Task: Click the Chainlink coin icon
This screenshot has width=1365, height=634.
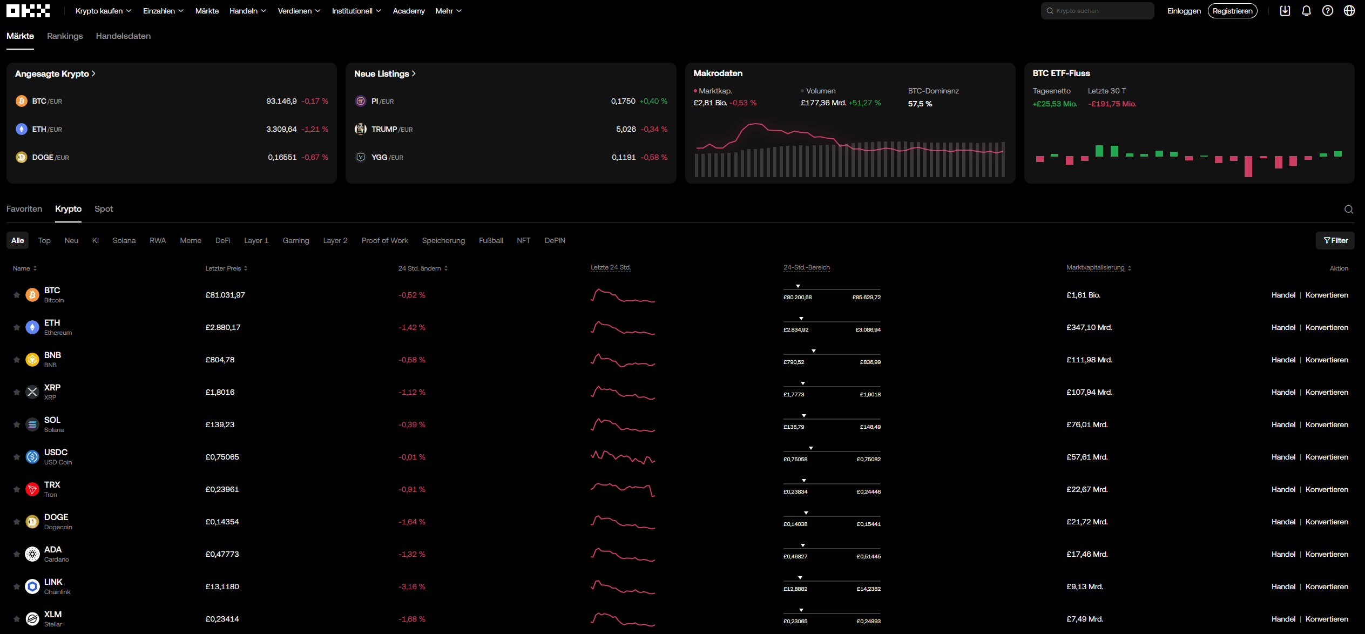Action: 32,586
